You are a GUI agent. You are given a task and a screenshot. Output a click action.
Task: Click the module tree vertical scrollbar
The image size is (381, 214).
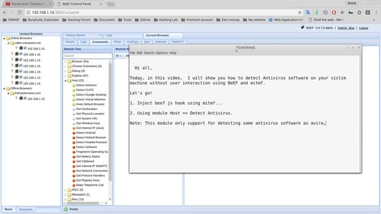click(x=110, y=121)
